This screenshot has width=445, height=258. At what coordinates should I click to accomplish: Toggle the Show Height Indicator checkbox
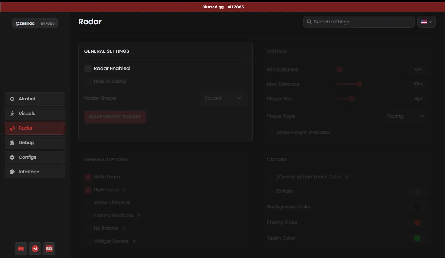click(271, 133)
